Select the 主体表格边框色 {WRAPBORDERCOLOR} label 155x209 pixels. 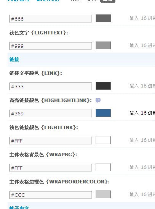[59, 181]
